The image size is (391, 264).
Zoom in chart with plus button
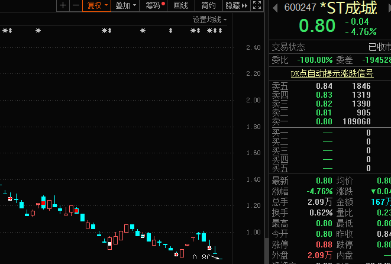(x=63, y=5)
